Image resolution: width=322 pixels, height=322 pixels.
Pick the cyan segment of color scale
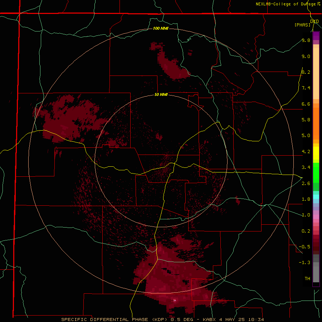tap(316, 197)
